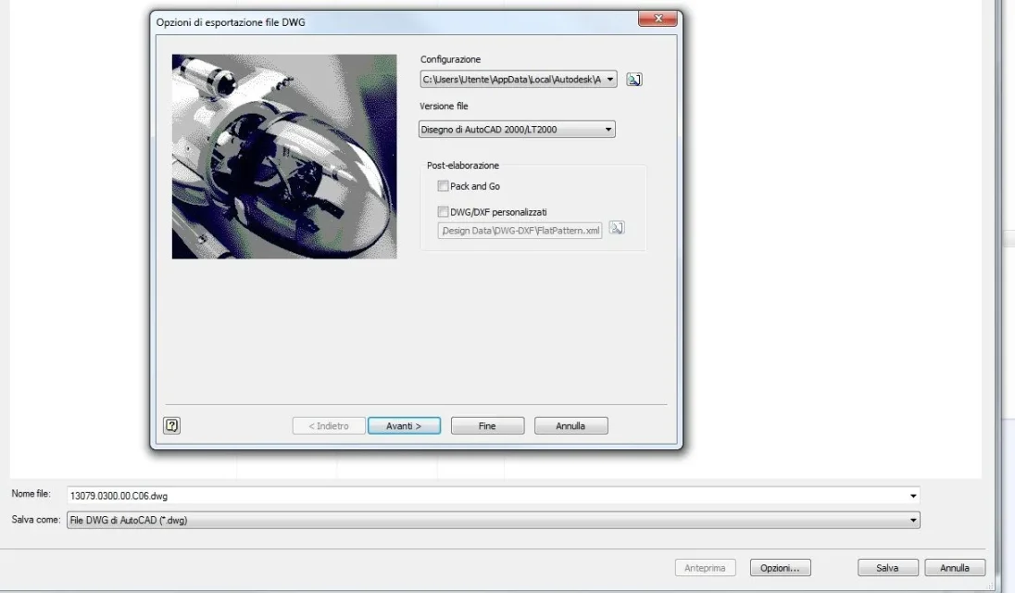Close the Opzioni di esportazione dialog
The height and width of the screenshot is (593, 1015).
(x=658, y=19)
